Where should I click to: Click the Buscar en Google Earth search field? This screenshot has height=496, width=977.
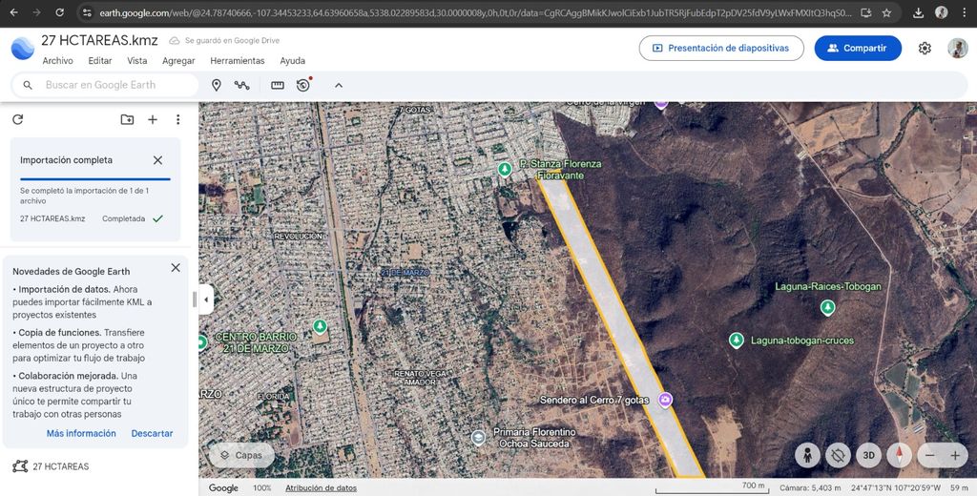pos(105,85)
